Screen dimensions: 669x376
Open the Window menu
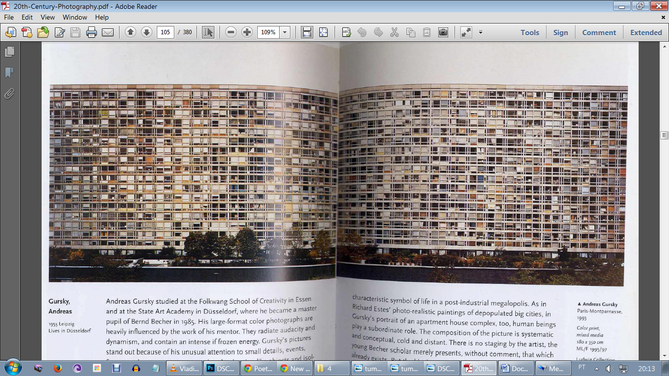pos(75,17)
